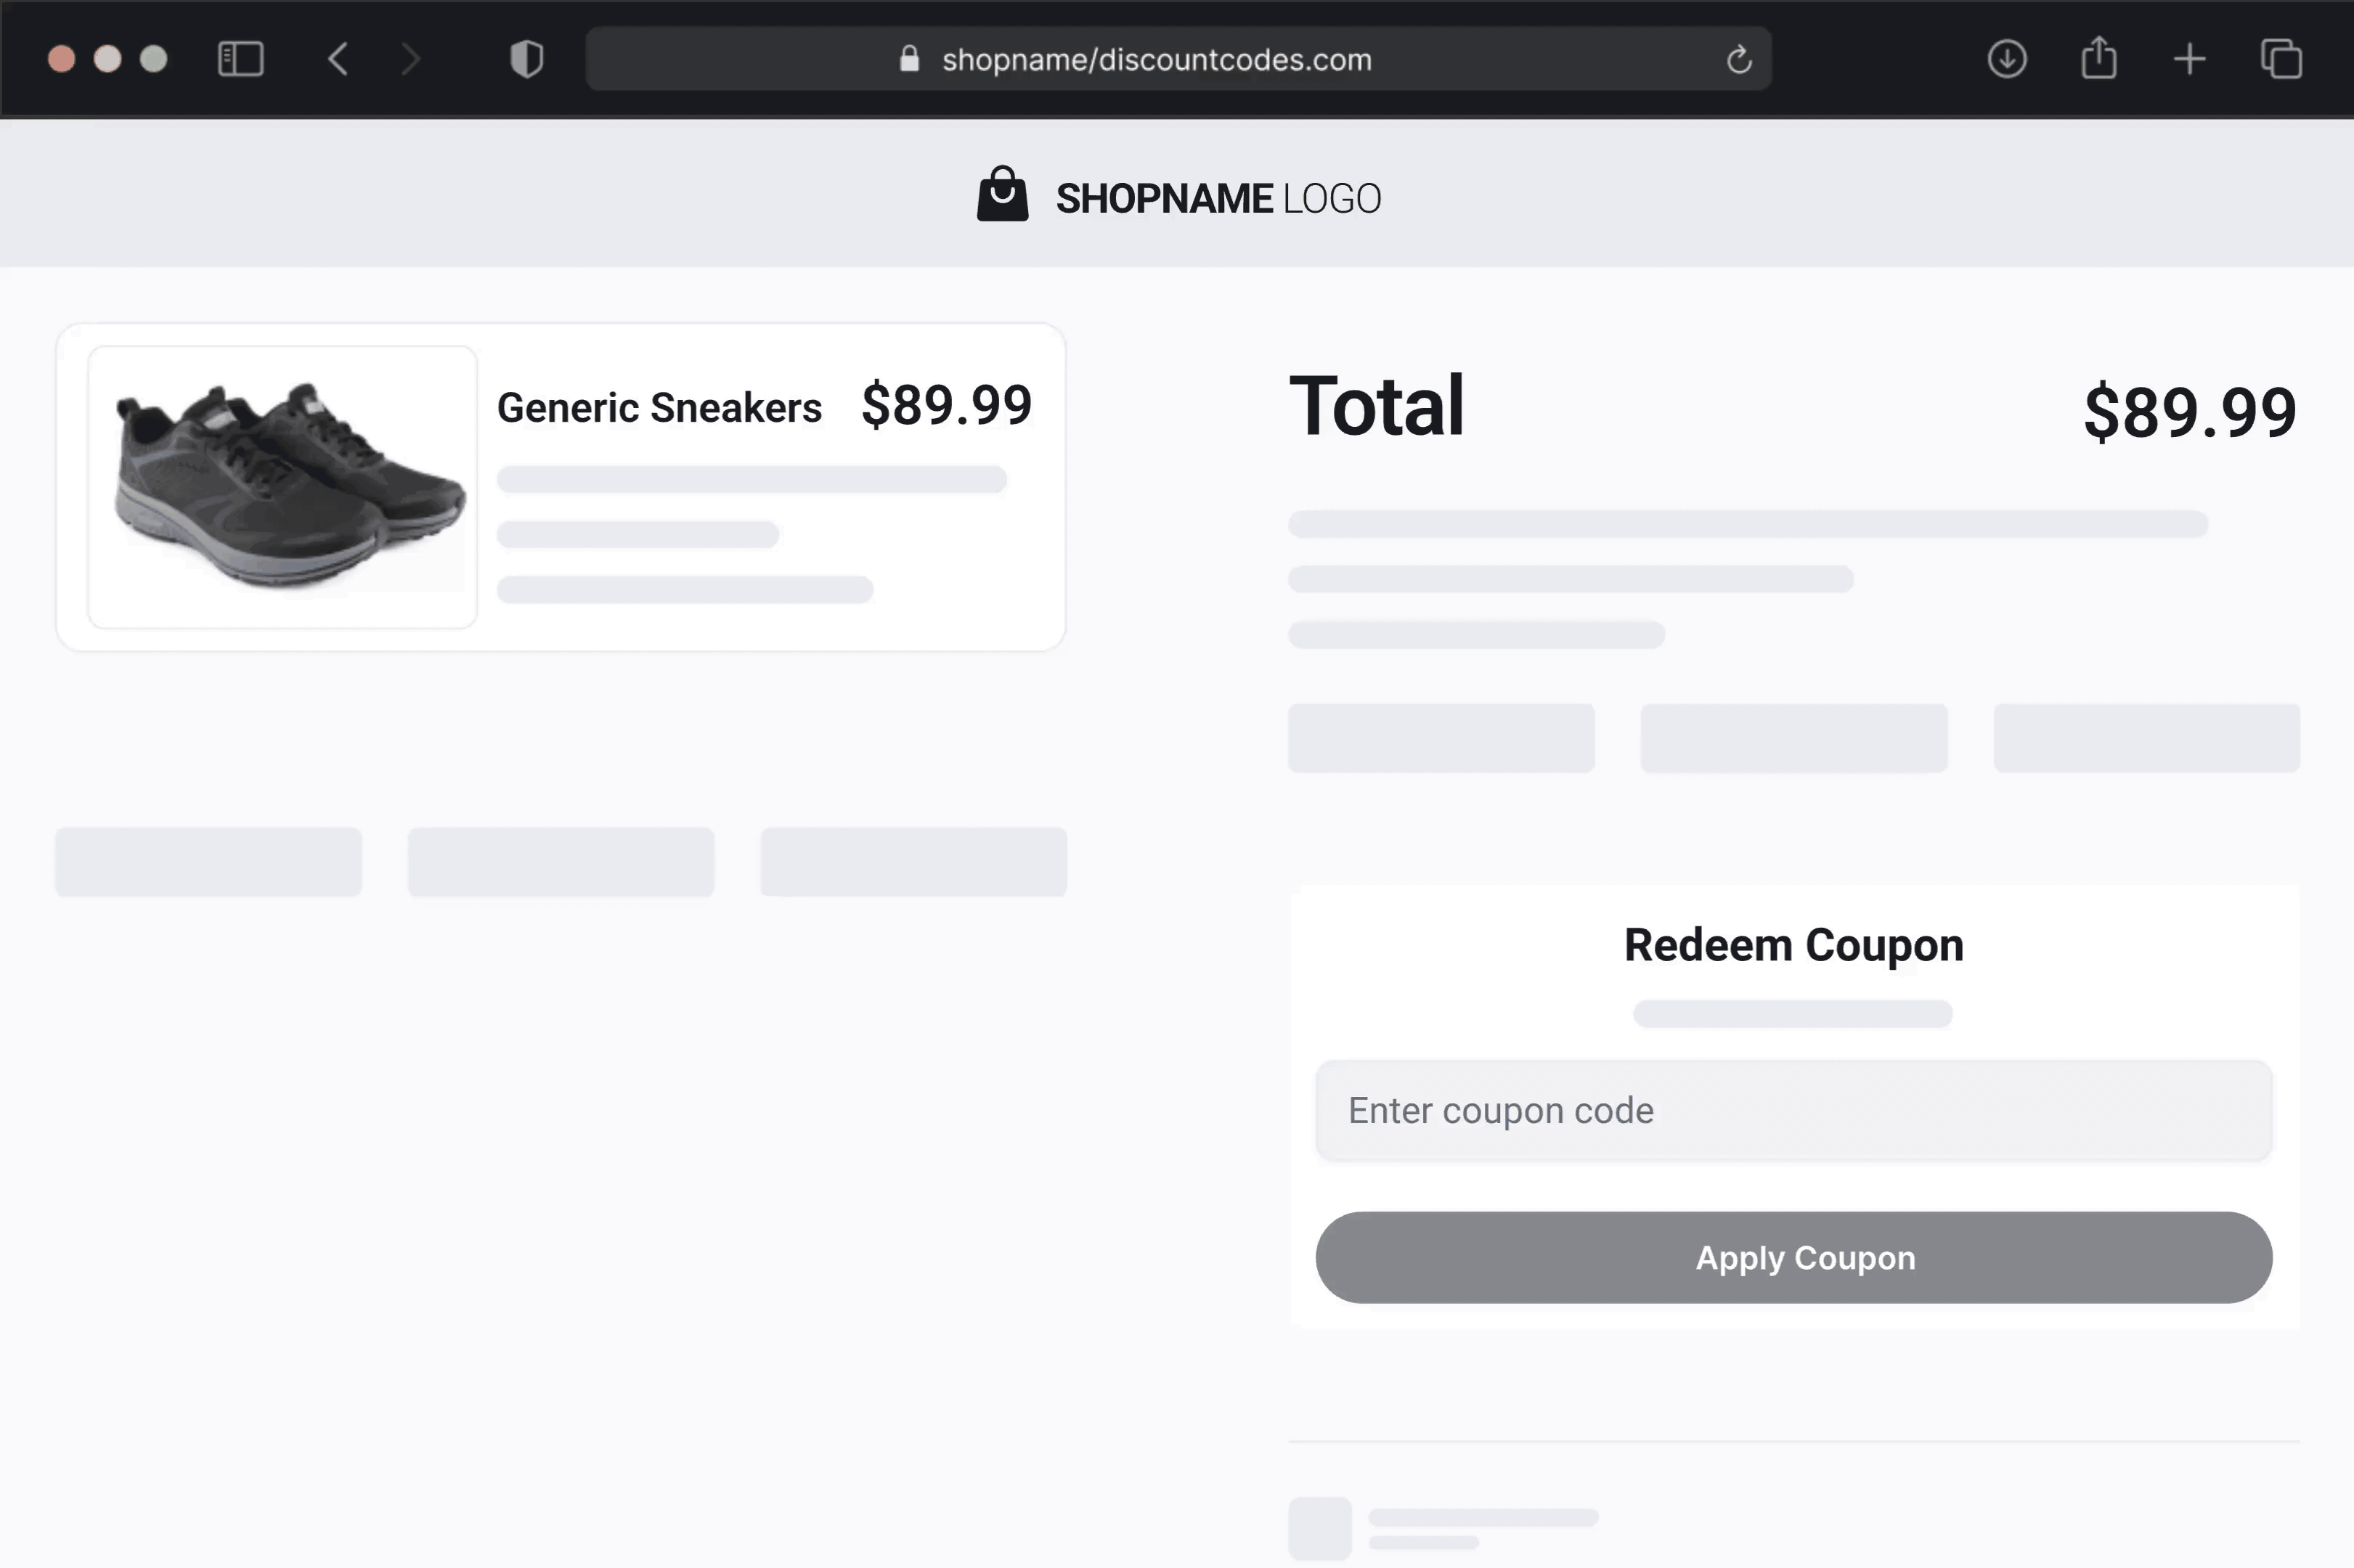2354x1568 pixels.
Task: Click the shopping bag logo icon
Action: pyautogui.click(x=1002, y=194)
